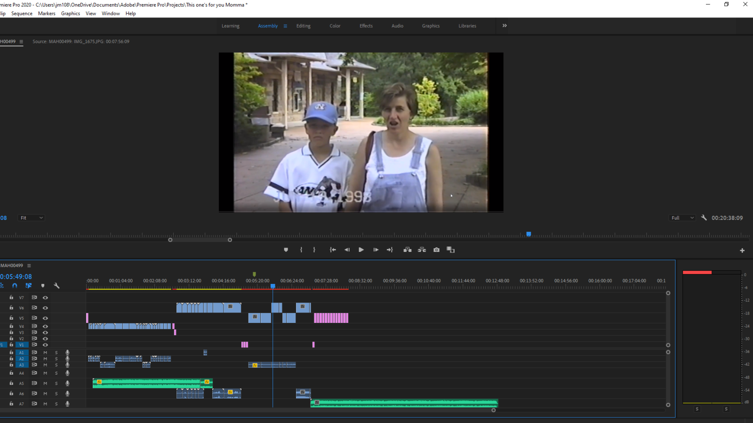
Task: Toggle visibility of track V7
Action: pos(45,298)
